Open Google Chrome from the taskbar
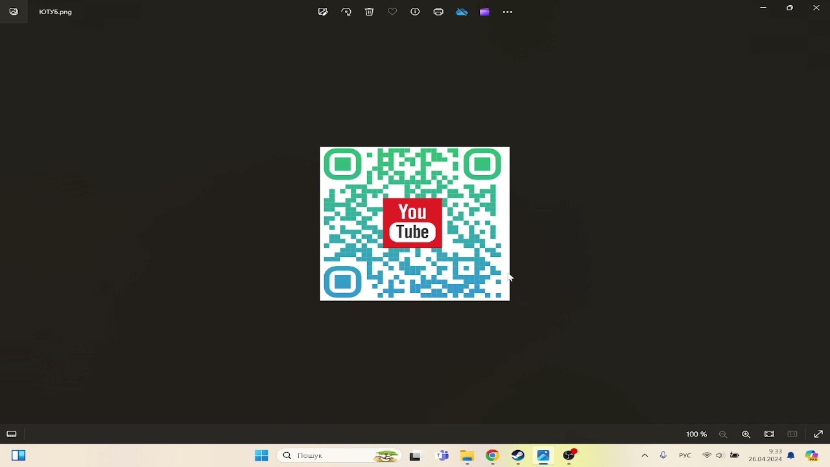Image resolution: width=830 pixels, height=467 pixels. (492, 455)
